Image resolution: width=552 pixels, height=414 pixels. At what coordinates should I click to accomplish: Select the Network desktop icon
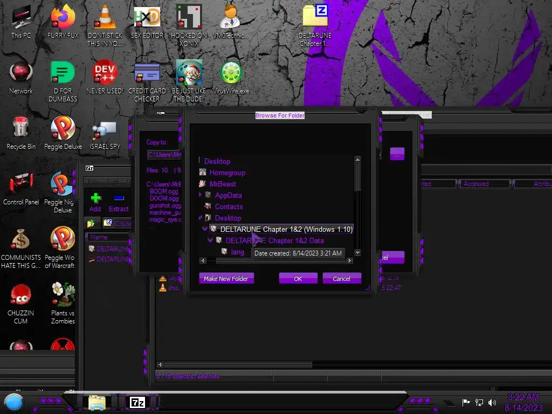tap(21, 78)
